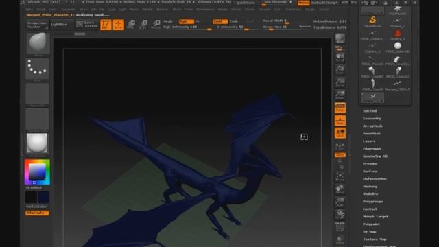Expand the FiberMesh sub-palette
This screenshot has width=439, height=247.
click(x=372, y=149)
